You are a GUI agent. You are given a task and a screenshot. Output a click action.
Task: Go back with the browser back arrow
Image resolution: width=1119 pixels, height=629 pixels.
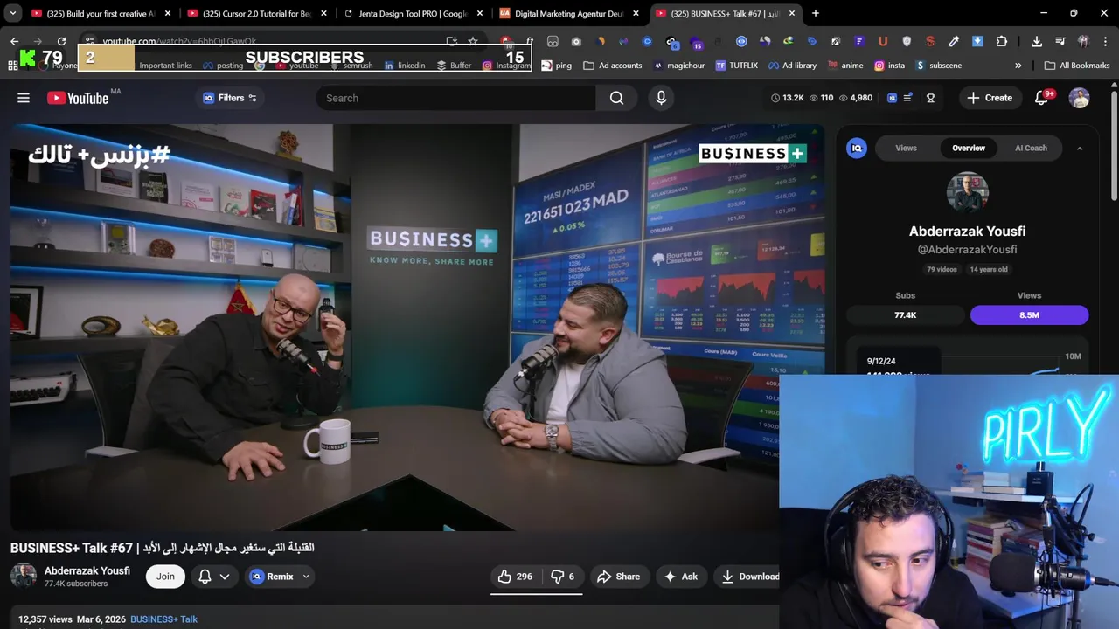(15, 41)
